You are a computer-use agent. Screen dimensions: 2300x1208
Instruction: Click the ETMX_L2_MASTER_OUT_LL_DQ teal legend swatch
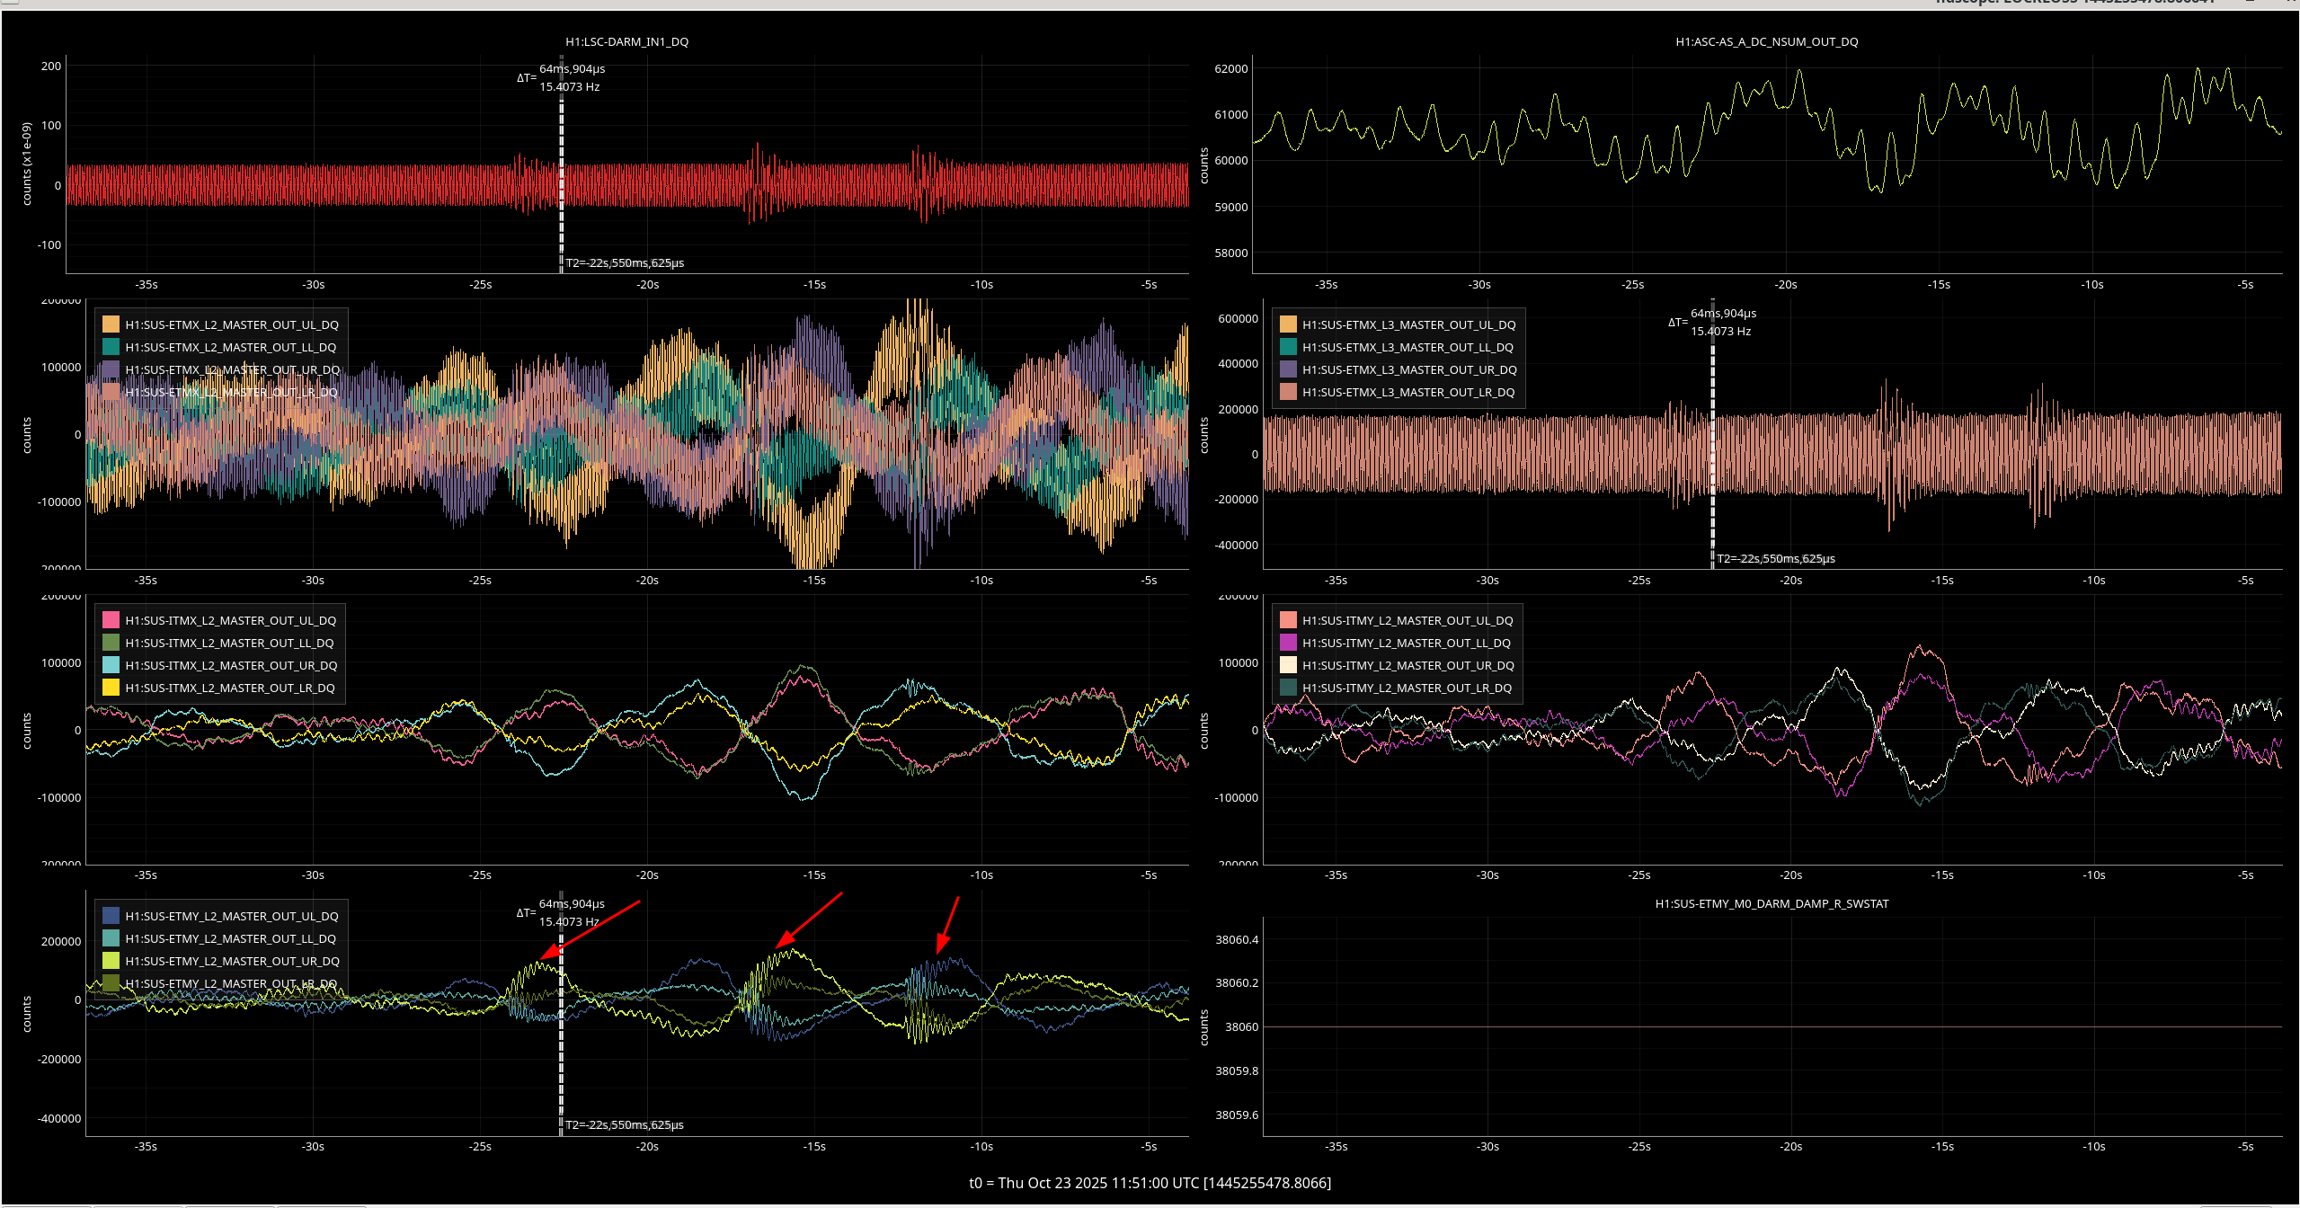pyautogui.click(x=111, y=347)
